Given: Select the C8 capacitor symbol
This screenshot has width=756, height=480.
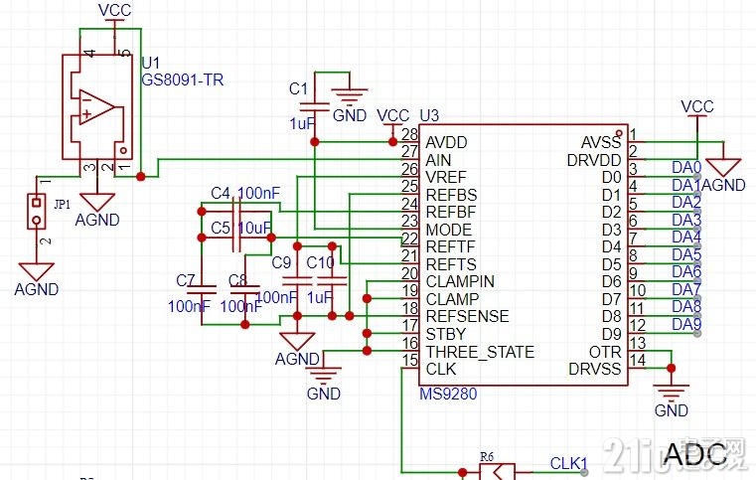Looking at the screenshot, I should pos(245,289).
